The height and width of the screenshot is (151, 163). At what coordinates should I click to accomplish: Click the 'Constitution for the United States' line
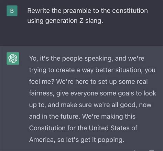click(x=83, y=128)
